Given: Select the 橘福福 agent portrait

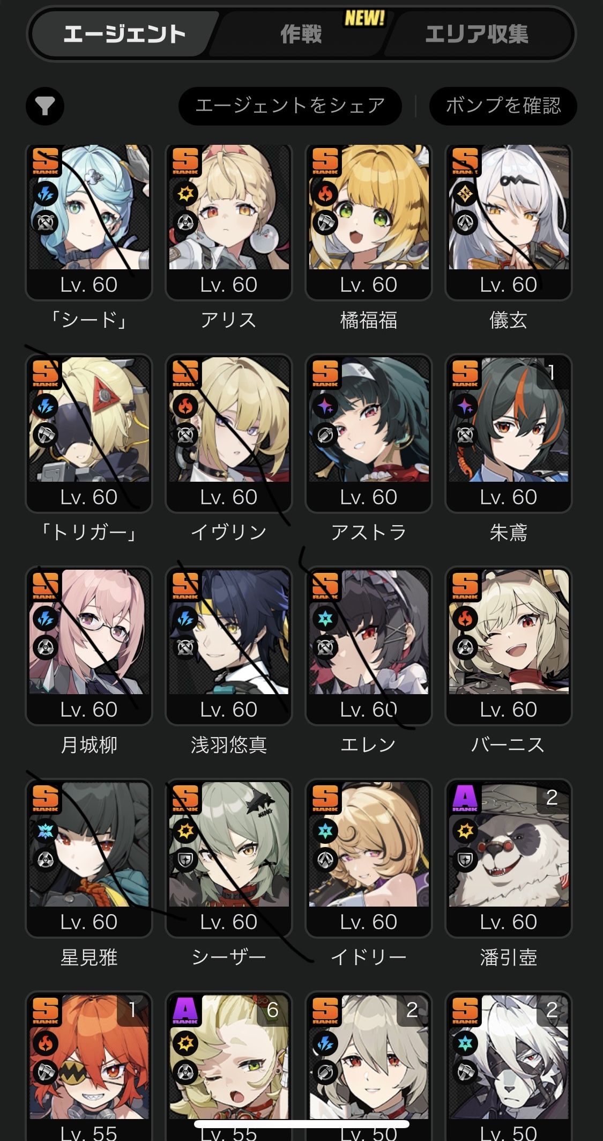Looking at the screenshot, I should point(369,222).
